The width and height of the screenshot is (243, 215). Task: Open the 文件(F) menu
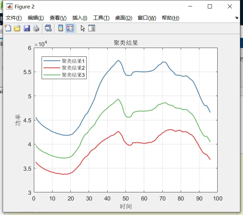(x=14, y=18)
